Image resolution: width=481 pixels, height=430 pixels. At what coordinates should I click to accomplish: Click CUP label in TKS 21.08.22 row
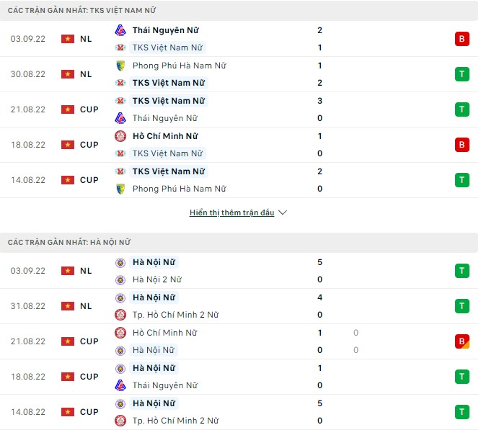(x=89, y=109)
